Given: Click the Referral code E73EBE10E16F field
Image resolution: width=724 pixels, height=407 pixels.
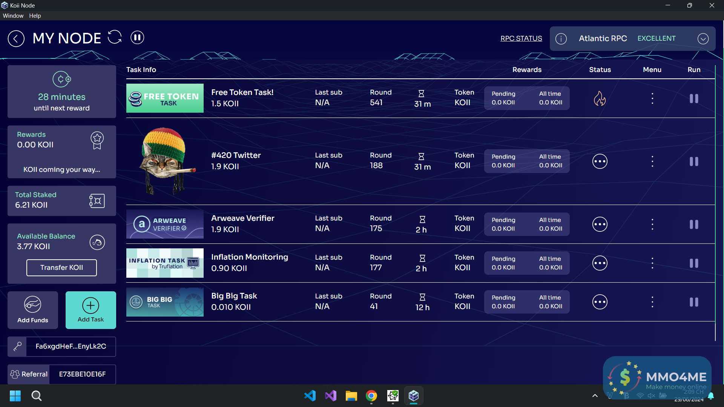Looking at the screenshot, I should tap(82, 374).
